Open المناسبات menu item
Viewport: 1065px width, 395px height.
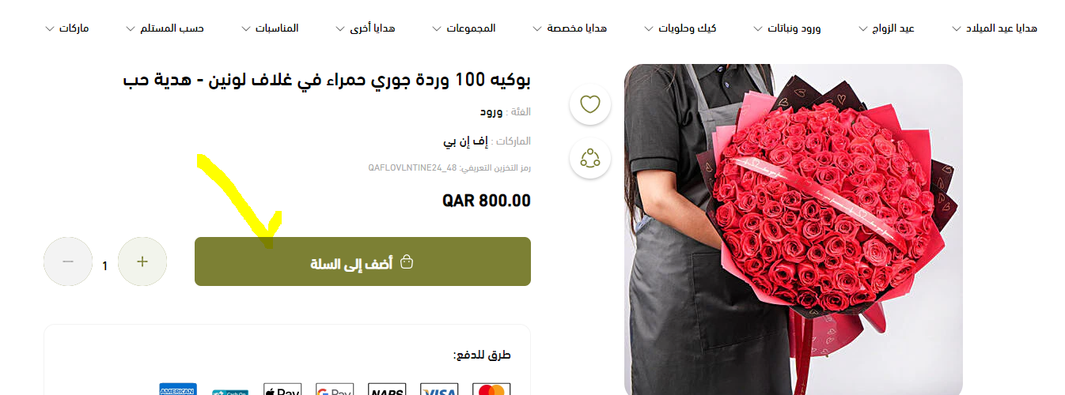(270, 28)
